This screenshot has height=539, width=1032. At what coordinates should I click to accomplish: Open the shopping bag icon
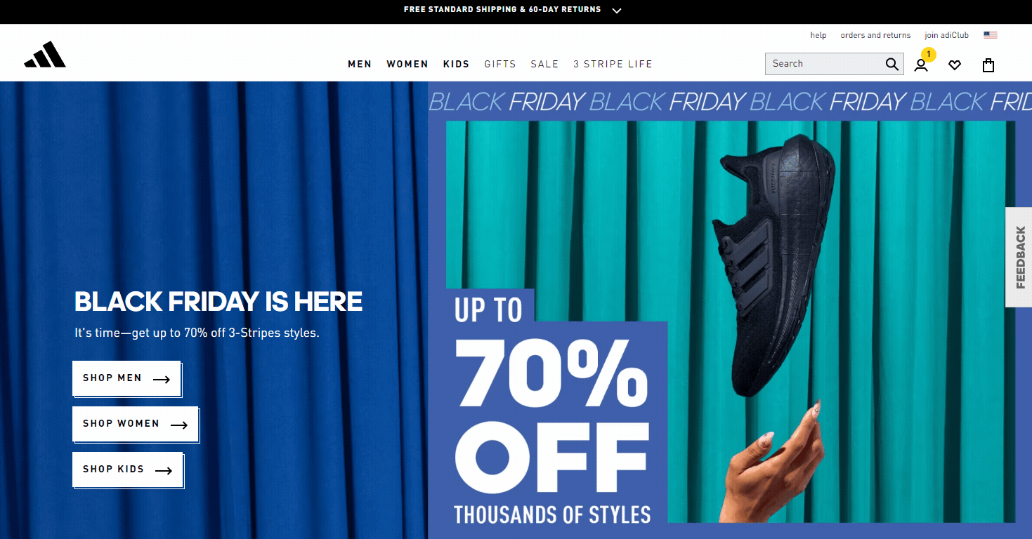tap(988, 65)
